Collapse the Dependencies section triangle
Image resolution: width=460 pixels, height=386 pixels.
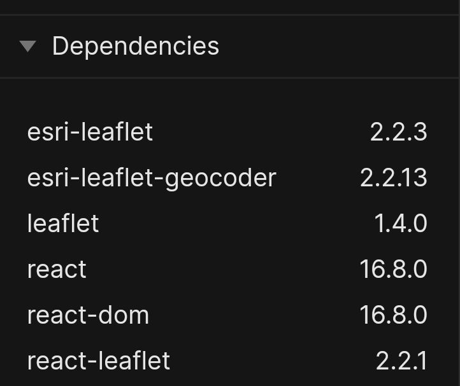(28, 46)
